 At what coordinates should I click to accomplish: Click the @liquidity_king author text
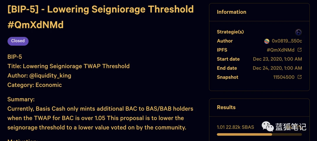point(50,76)
